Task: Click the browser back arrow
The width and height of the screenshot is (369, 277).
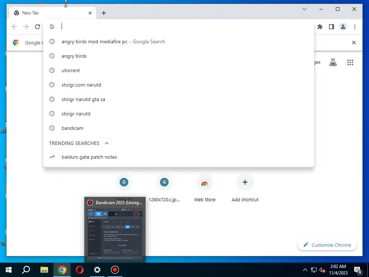Action: 14,27
